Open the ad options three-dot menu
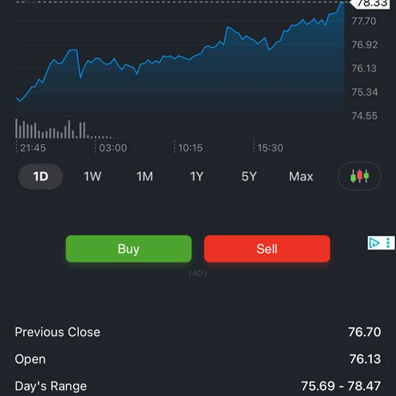This screenshot has height=396, width=396. pos(389,243)
